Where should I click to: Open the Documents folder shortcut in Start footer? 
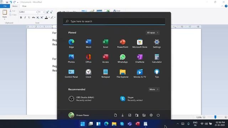click(x=115, y=115)
